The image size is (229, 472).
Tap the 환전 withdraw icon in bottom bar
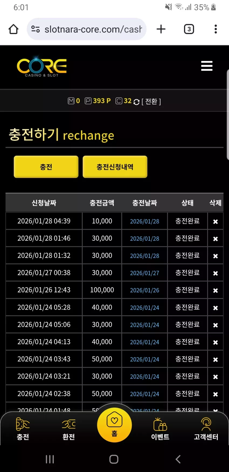point(69,429)
